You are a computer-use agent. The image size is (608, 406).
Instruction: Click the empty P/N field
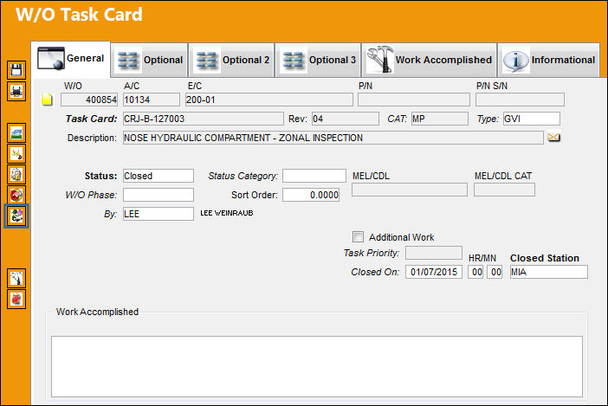[414, 100]
